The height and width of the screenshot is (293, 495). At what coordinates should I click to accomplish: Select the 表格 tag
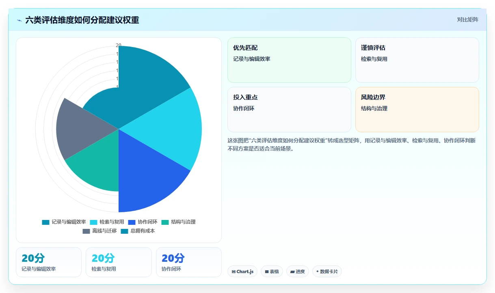[272, 271]
